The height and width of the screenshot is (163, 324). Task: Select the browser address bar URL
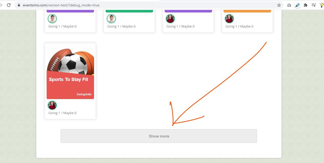pyautogui.click(x=62, y=5)
